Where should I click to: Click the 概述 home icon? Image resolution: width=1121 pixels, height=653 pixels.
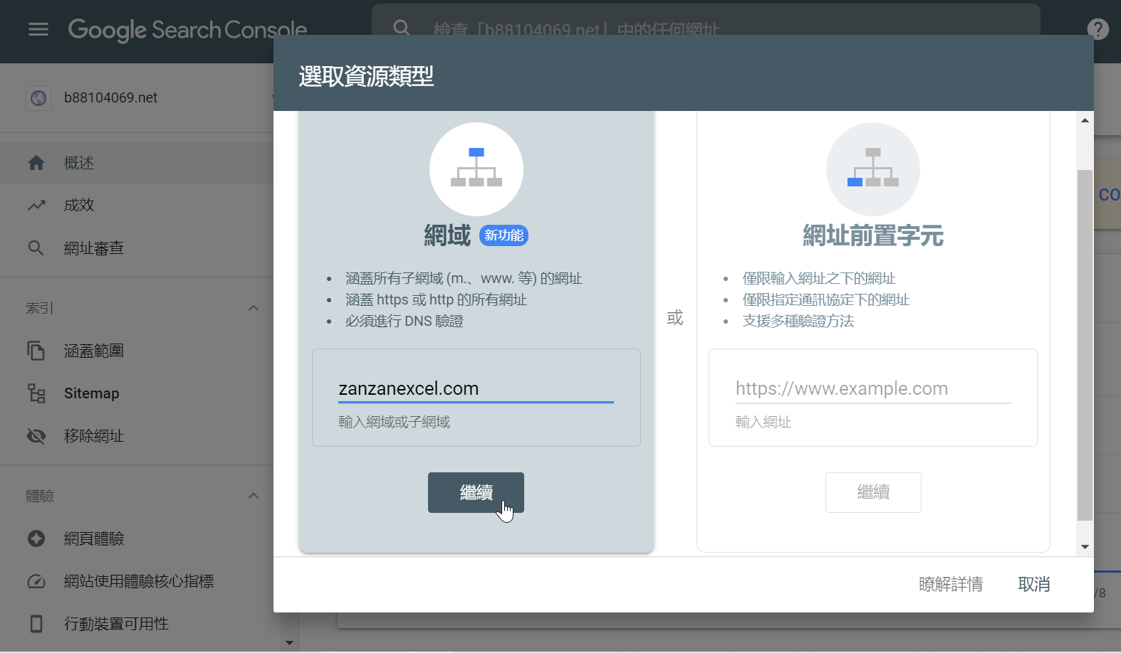point(36,163)
